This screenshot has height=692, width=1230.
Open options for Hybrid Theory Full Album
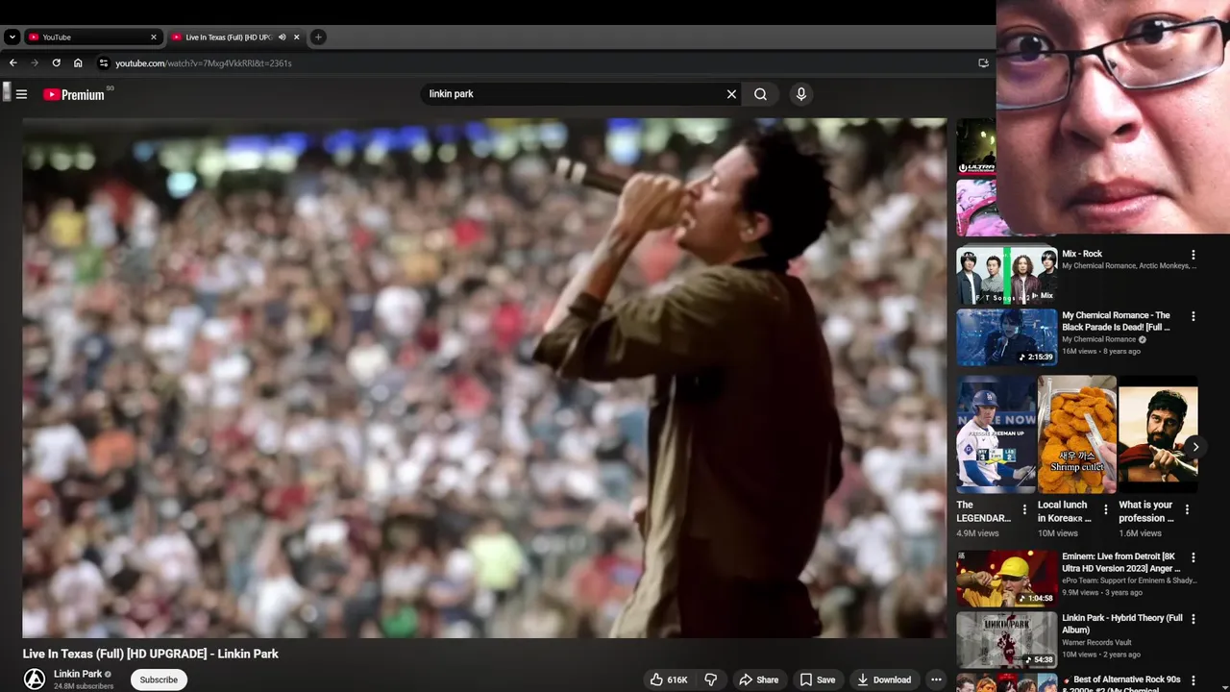click(1193, 619)
